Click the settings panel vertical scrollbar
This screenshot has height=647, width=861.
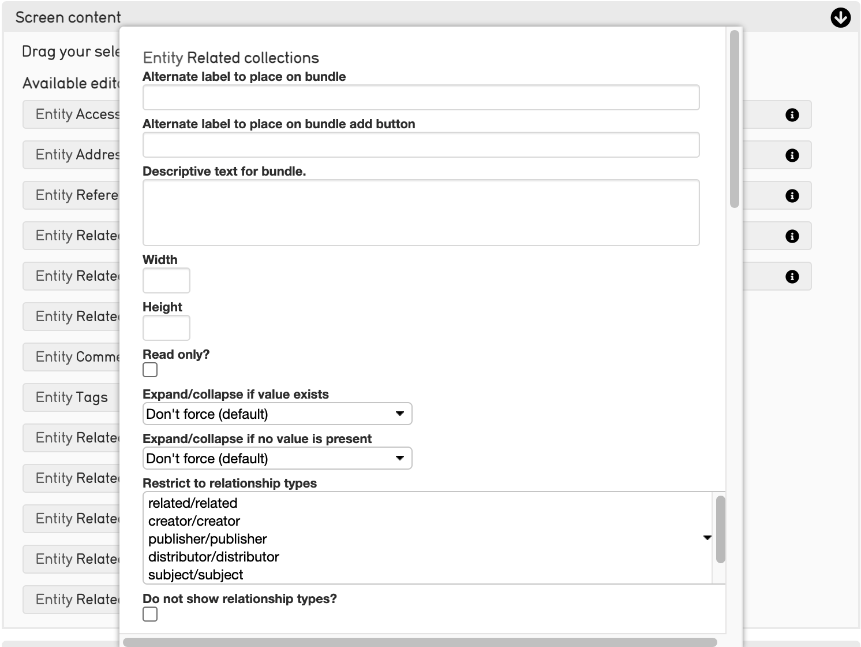click(735, 119)
